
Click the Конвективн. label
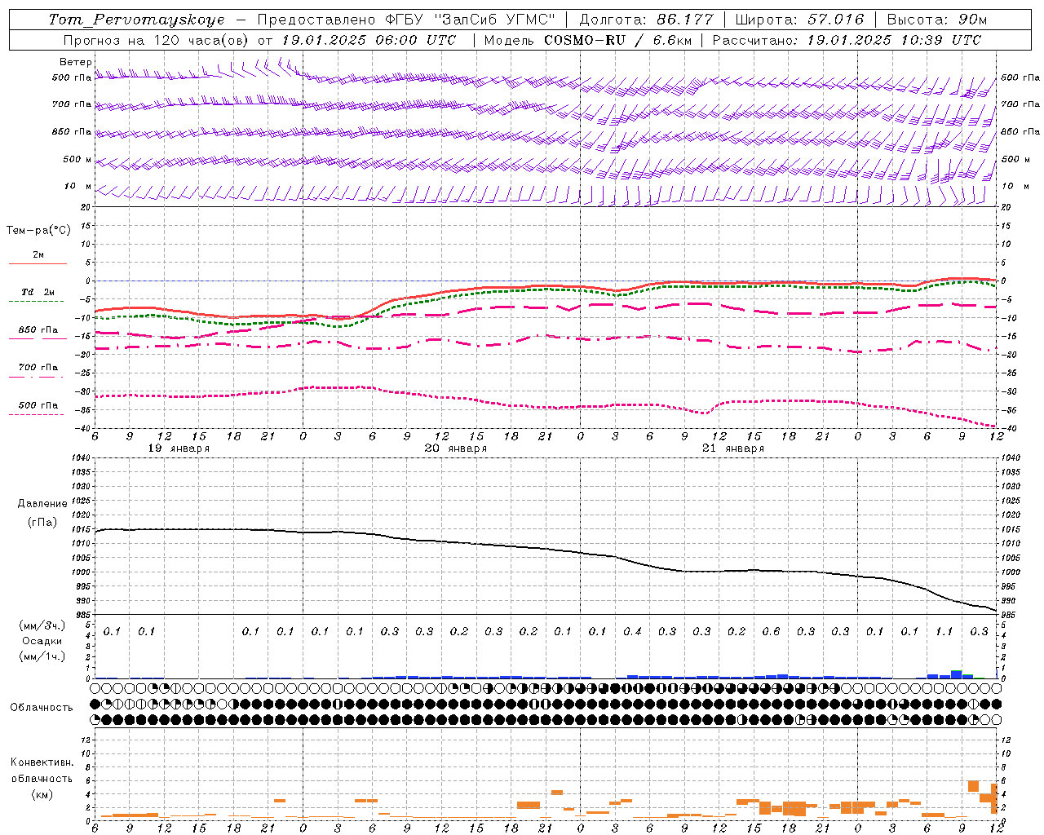42,762
